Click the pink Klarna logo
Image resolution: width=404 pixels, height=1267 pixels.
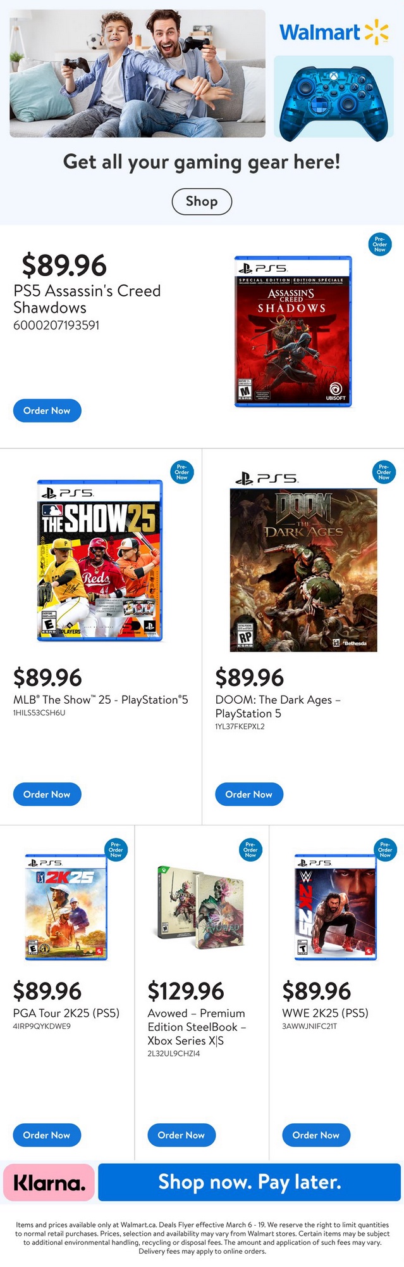click(49, 1183)
